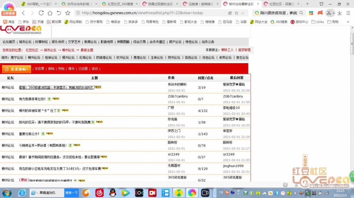Click the 立即登录 login button

9,13
